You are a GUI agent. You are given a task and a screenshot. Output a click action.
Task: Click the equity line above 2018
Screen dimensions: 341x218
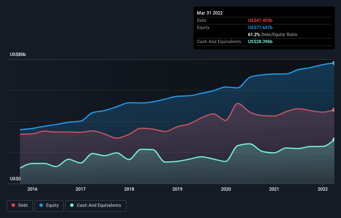point(129,103)
